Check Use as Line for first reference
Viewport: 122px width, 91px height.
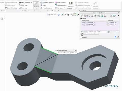coord(108,23)
